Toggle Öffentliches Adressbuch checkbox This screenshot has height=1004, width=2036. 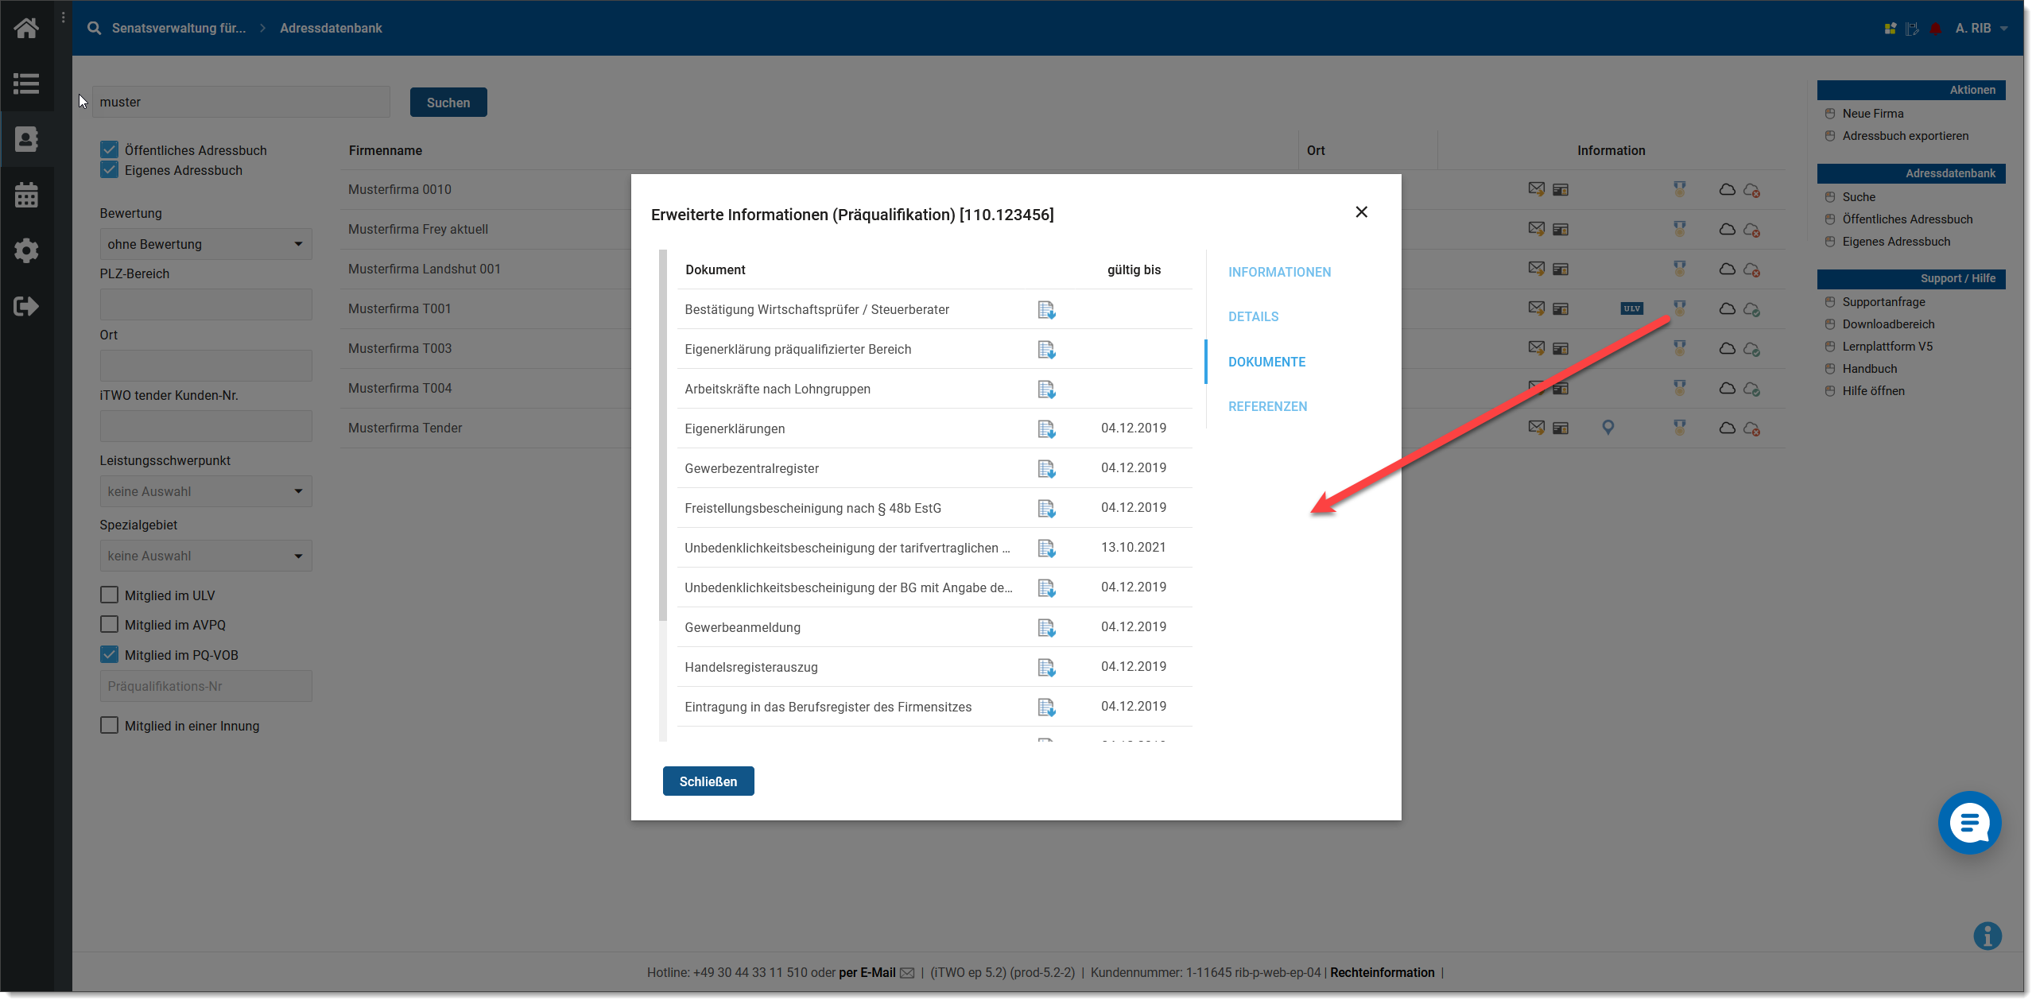point(110,150)
